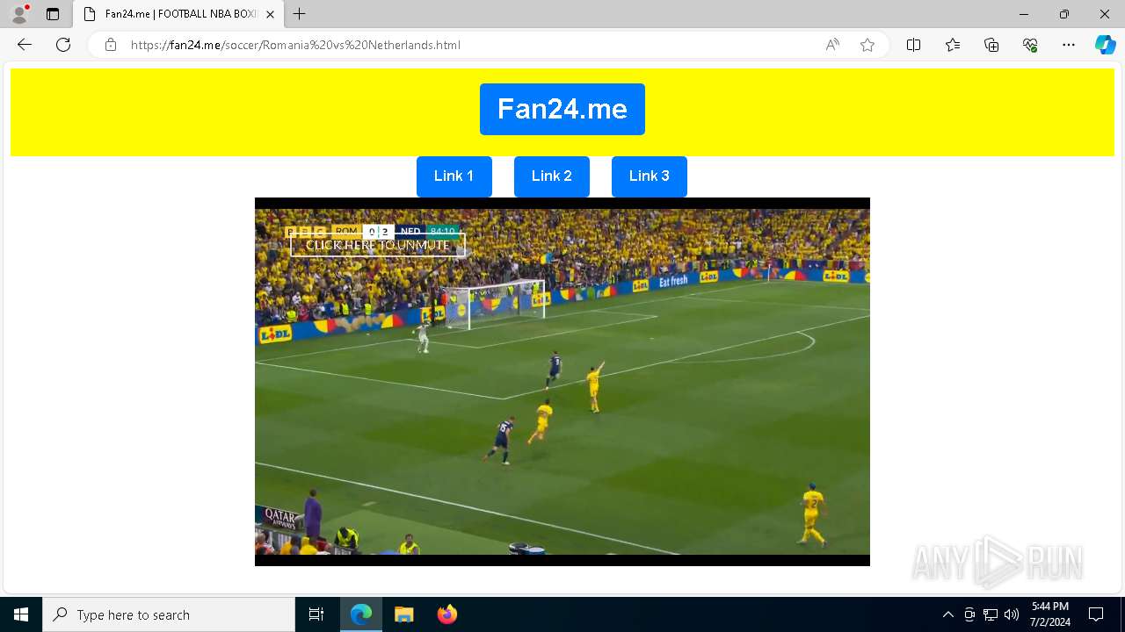This screenshot has width=1125, height=632.
Task: Minimize the Edge window
Action: 1024,14
